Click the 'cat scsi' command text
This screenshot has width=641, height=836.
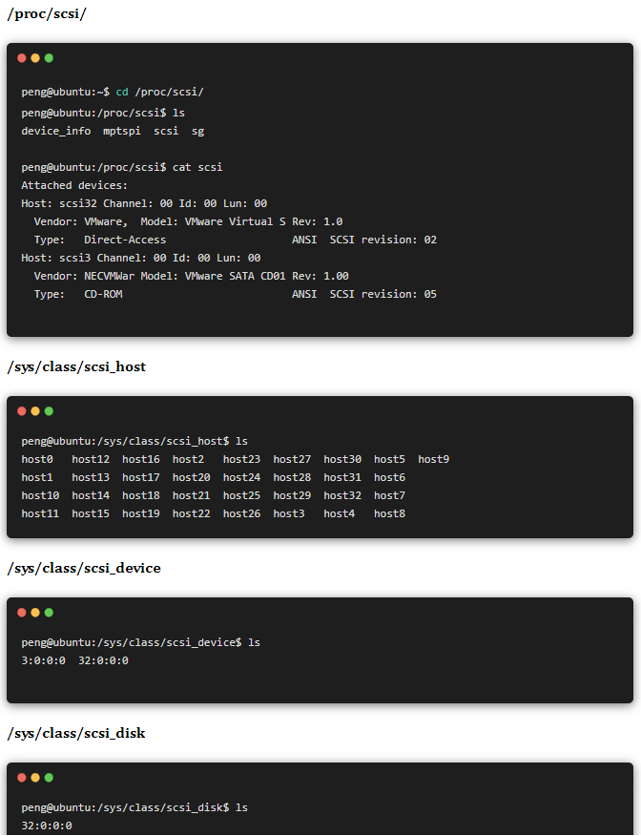point(197,167)
